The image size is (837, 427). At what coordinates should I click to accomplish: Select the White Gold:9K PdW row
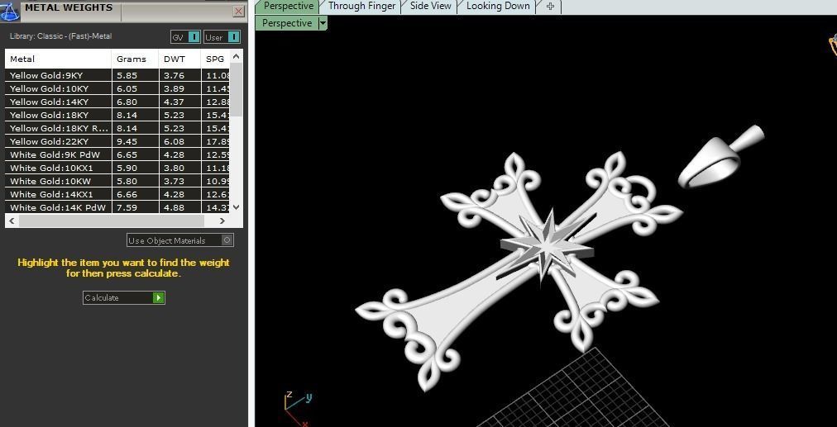(x=117, y=154)
